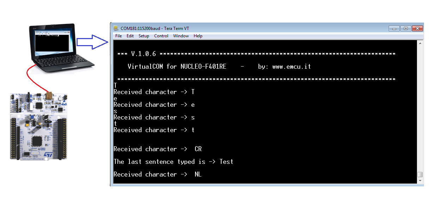Close the Tera Term window
Screen dimensions: 430x204
[417, 28]
